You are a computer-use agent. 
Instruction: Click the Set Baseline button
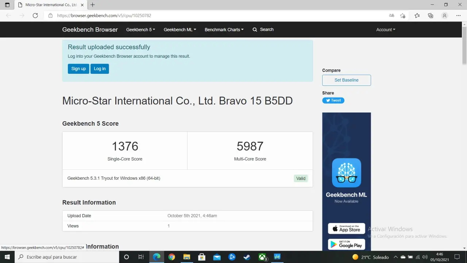pos(346,80)
